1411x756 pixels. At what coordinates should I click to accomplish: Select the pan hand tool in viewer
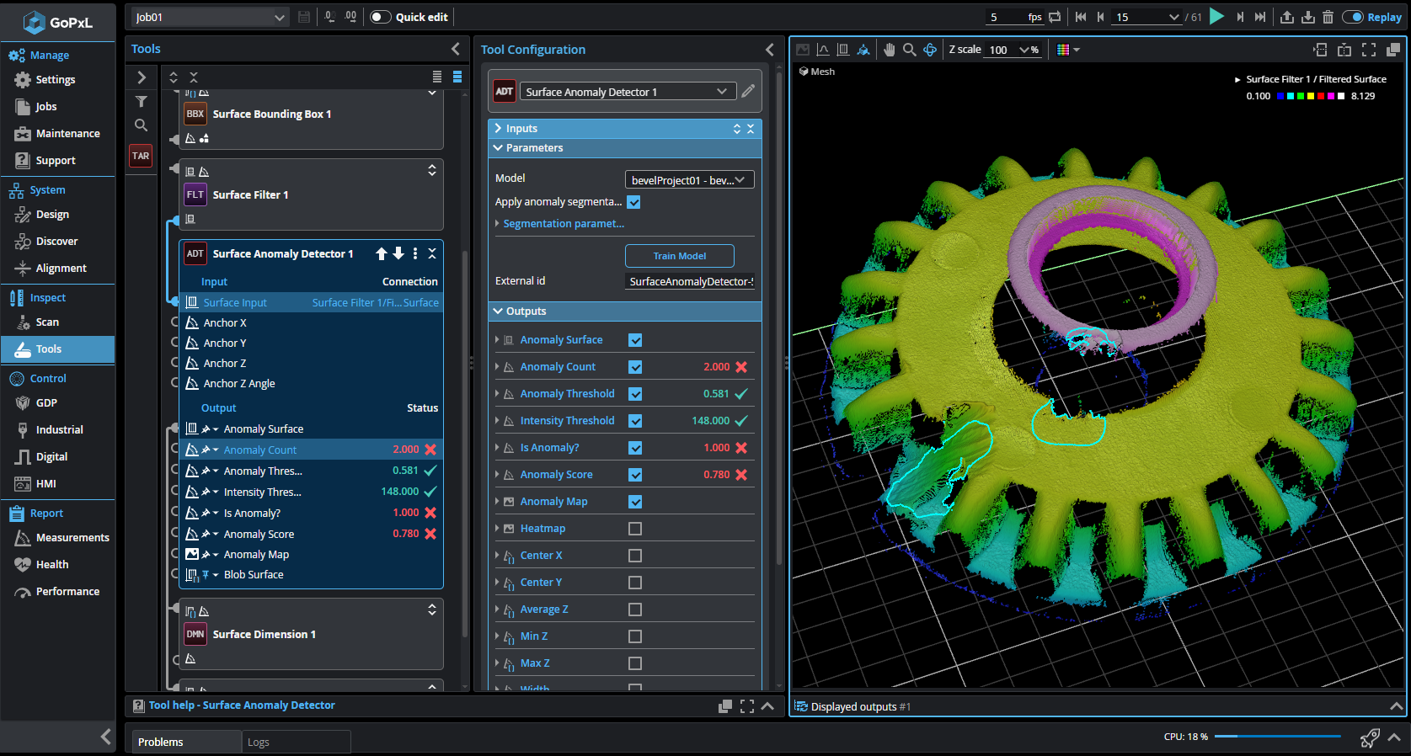(890, 50)
